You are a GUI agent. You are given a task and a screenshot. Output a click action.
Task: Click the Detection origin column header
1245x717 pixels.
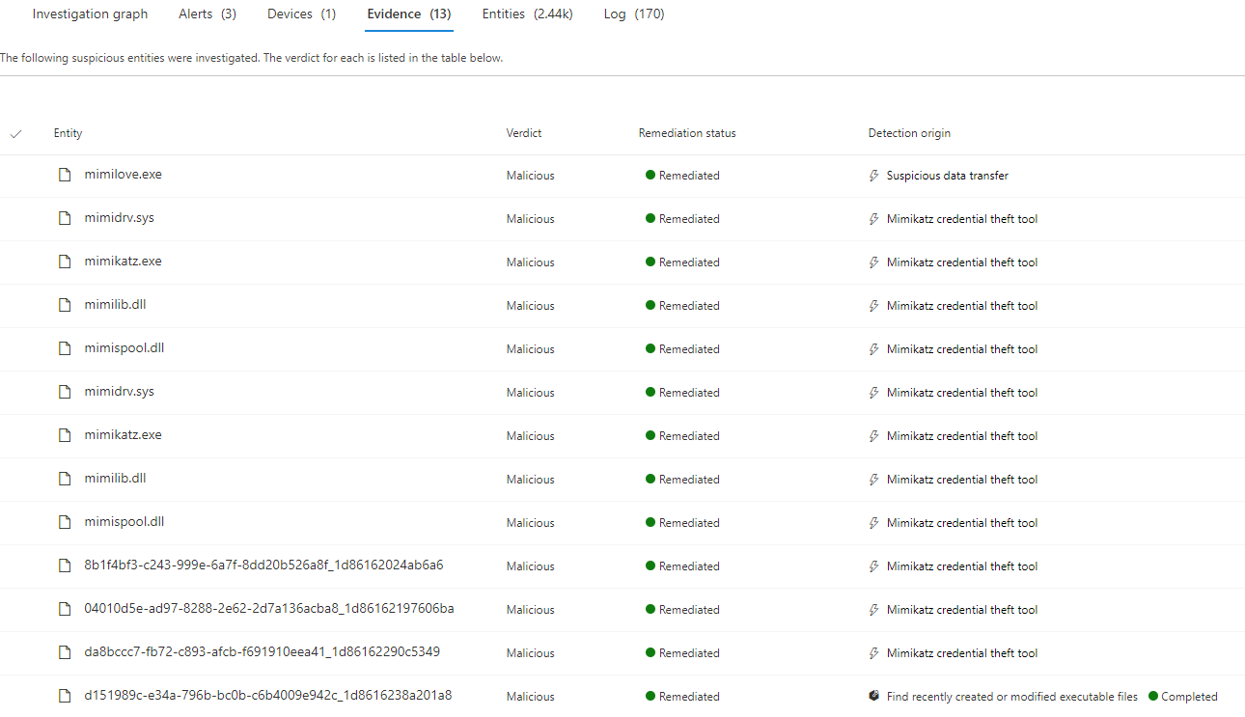909,133
